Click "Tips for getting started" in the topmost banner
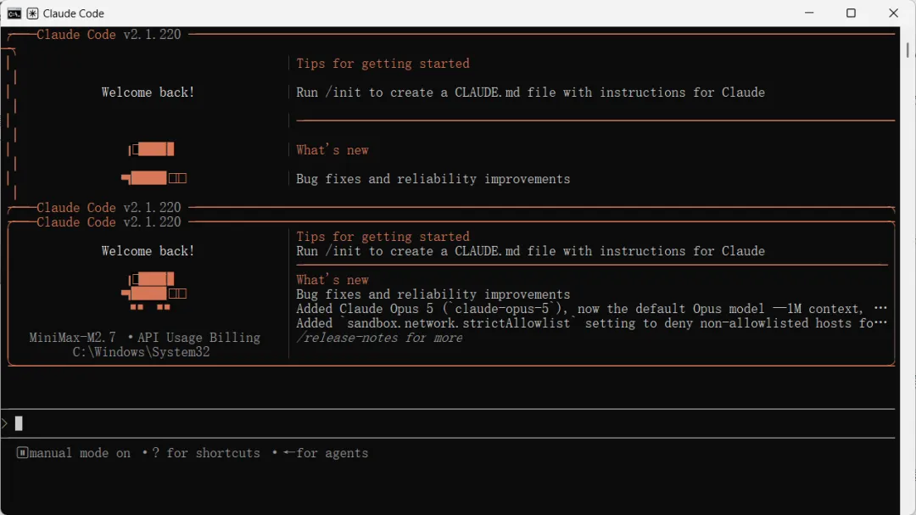 (383, 63)
